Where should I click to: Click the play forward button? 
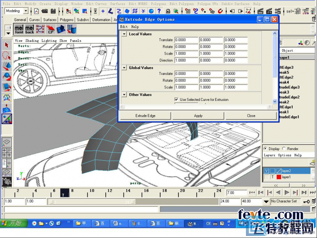coord(287,192)
